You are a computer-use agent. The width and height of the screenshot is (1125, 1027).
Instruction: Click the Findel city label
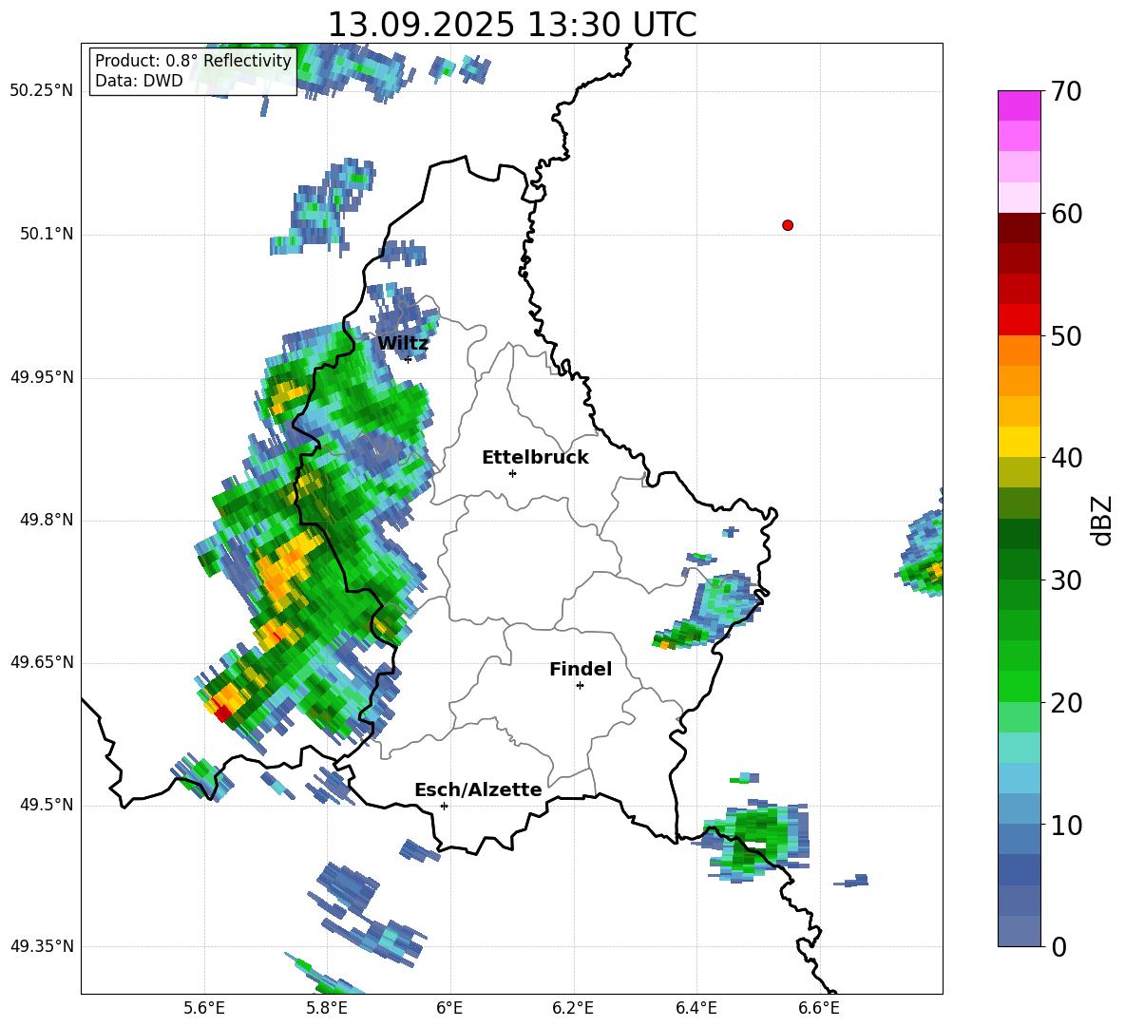point(581,669)
